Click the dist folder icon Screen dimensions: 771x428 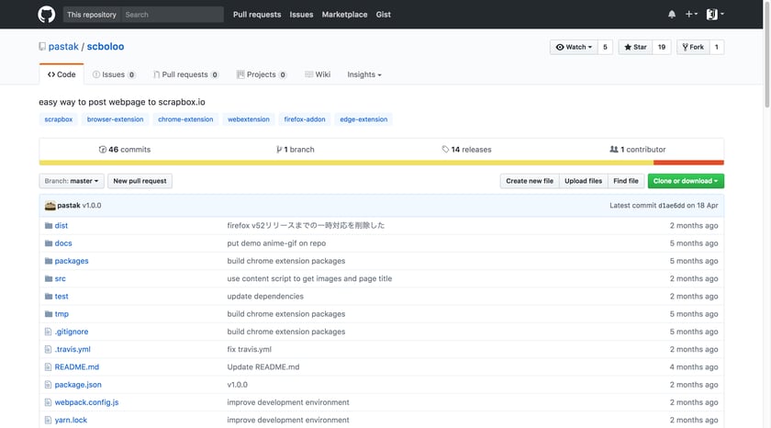pos(48,226)
